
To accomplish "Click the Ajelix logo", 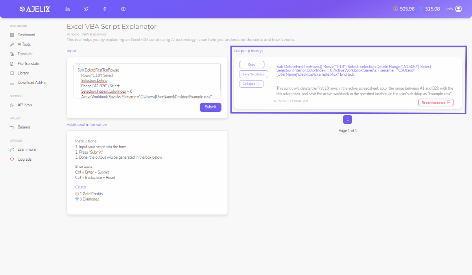I will (x=35, y=9).
